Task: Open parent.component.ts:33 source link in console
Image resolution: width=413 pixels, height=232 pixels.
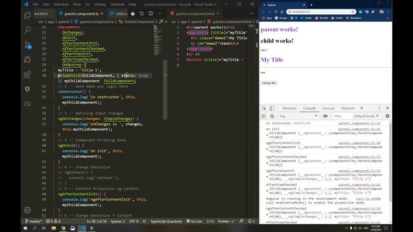Action: (359, 123)
